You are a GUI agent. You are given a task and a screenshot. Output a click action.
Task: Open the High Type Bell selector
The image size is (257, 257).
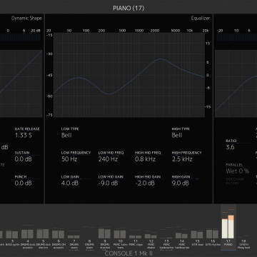[177, 136]
